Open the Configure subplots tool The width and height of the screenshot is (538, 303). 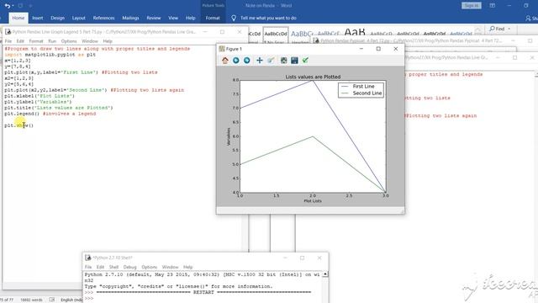coord(283,61)
